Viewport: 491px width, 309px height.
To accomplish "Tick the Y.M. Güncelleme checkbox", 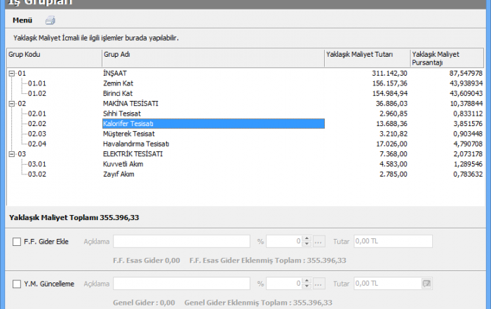I will (17, 284).
